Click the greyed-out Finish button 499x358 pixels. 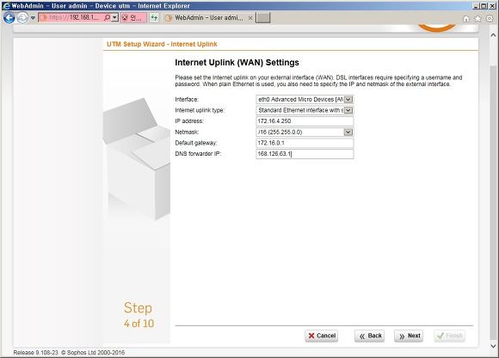(x=449, y=336)
